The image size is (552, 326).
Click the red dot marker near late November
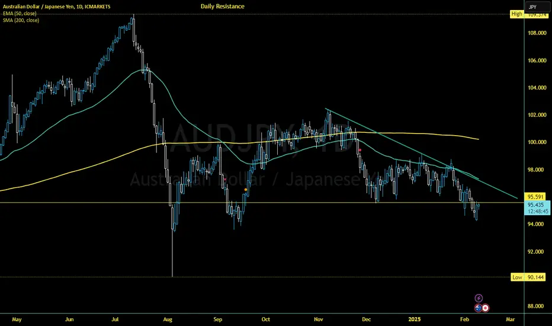360,150
